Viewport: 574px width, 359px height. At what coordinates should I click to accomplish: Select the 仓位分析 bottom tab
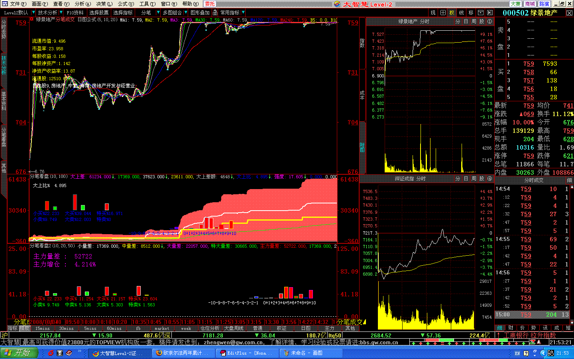pyautogui.click(x=210, y=328)
